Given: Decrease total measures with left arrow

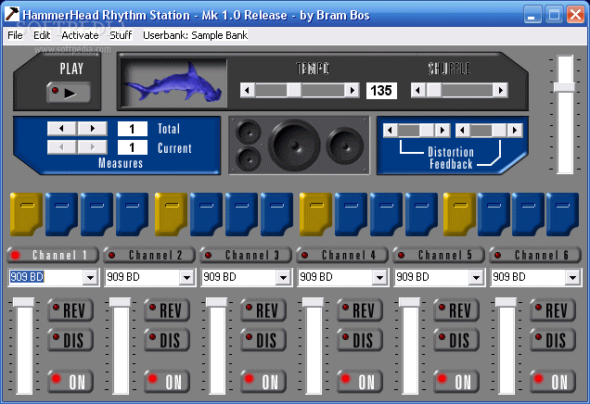Looking at the screenshot, I should click(x=62, y=129).
